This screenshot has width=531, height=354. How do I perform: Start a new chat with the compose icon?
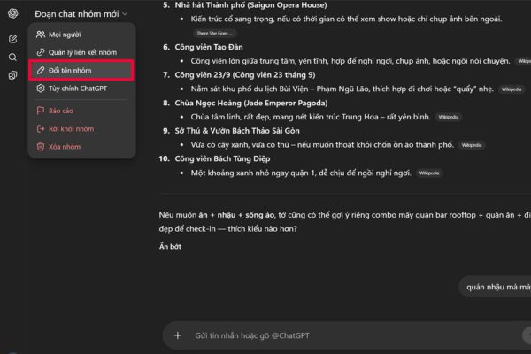(12, 39)
